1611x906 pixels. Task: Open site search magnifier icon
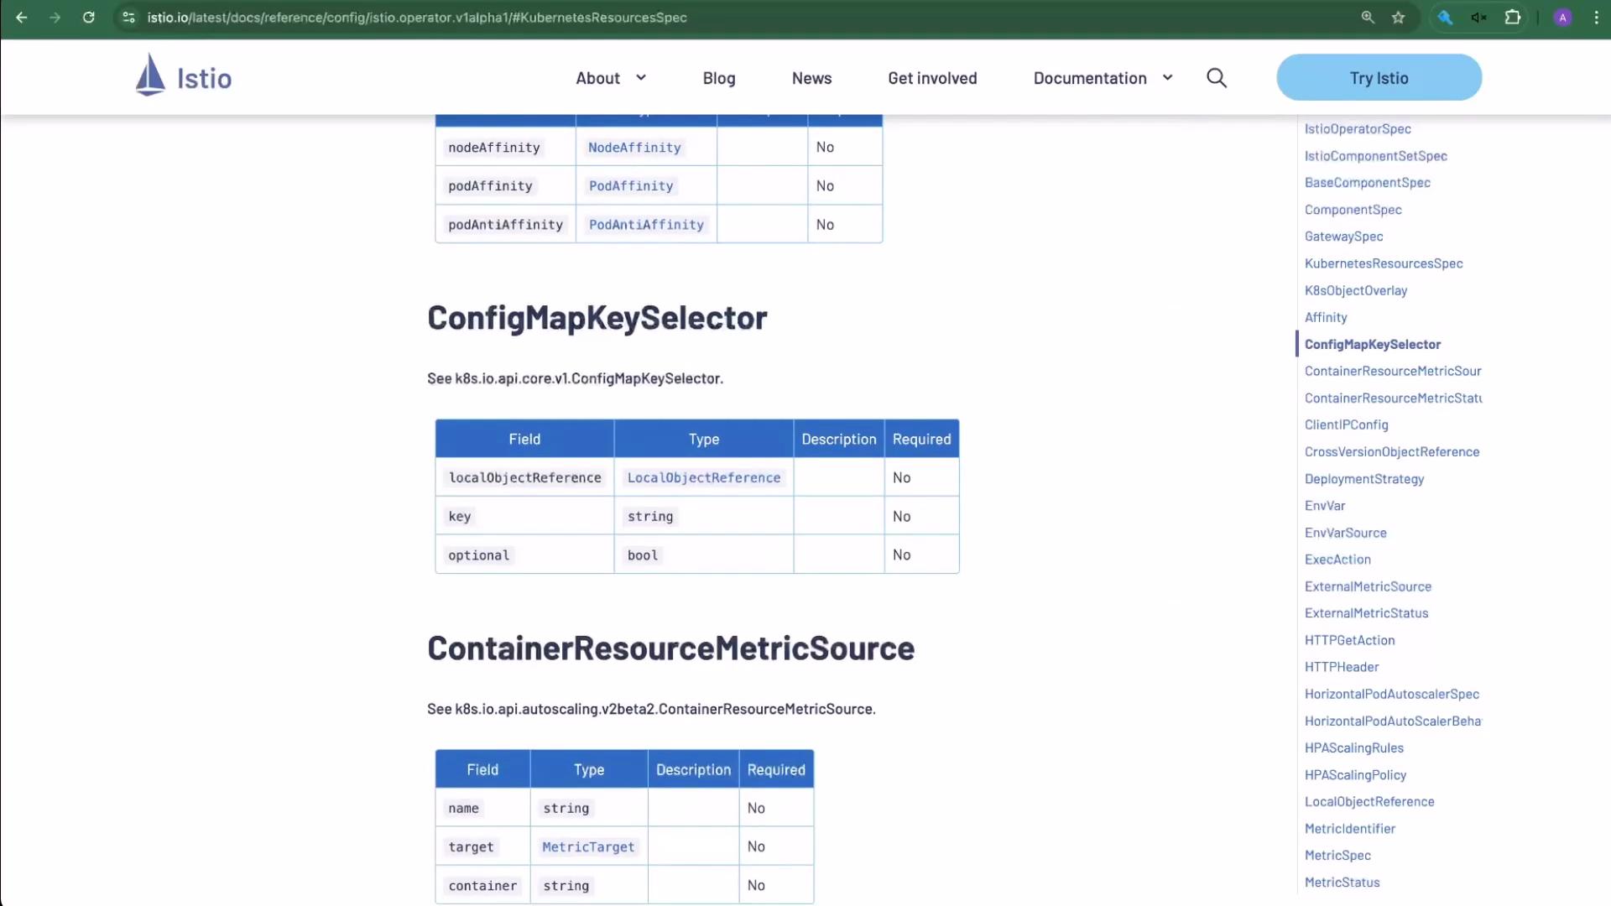tap(1217, 78)
